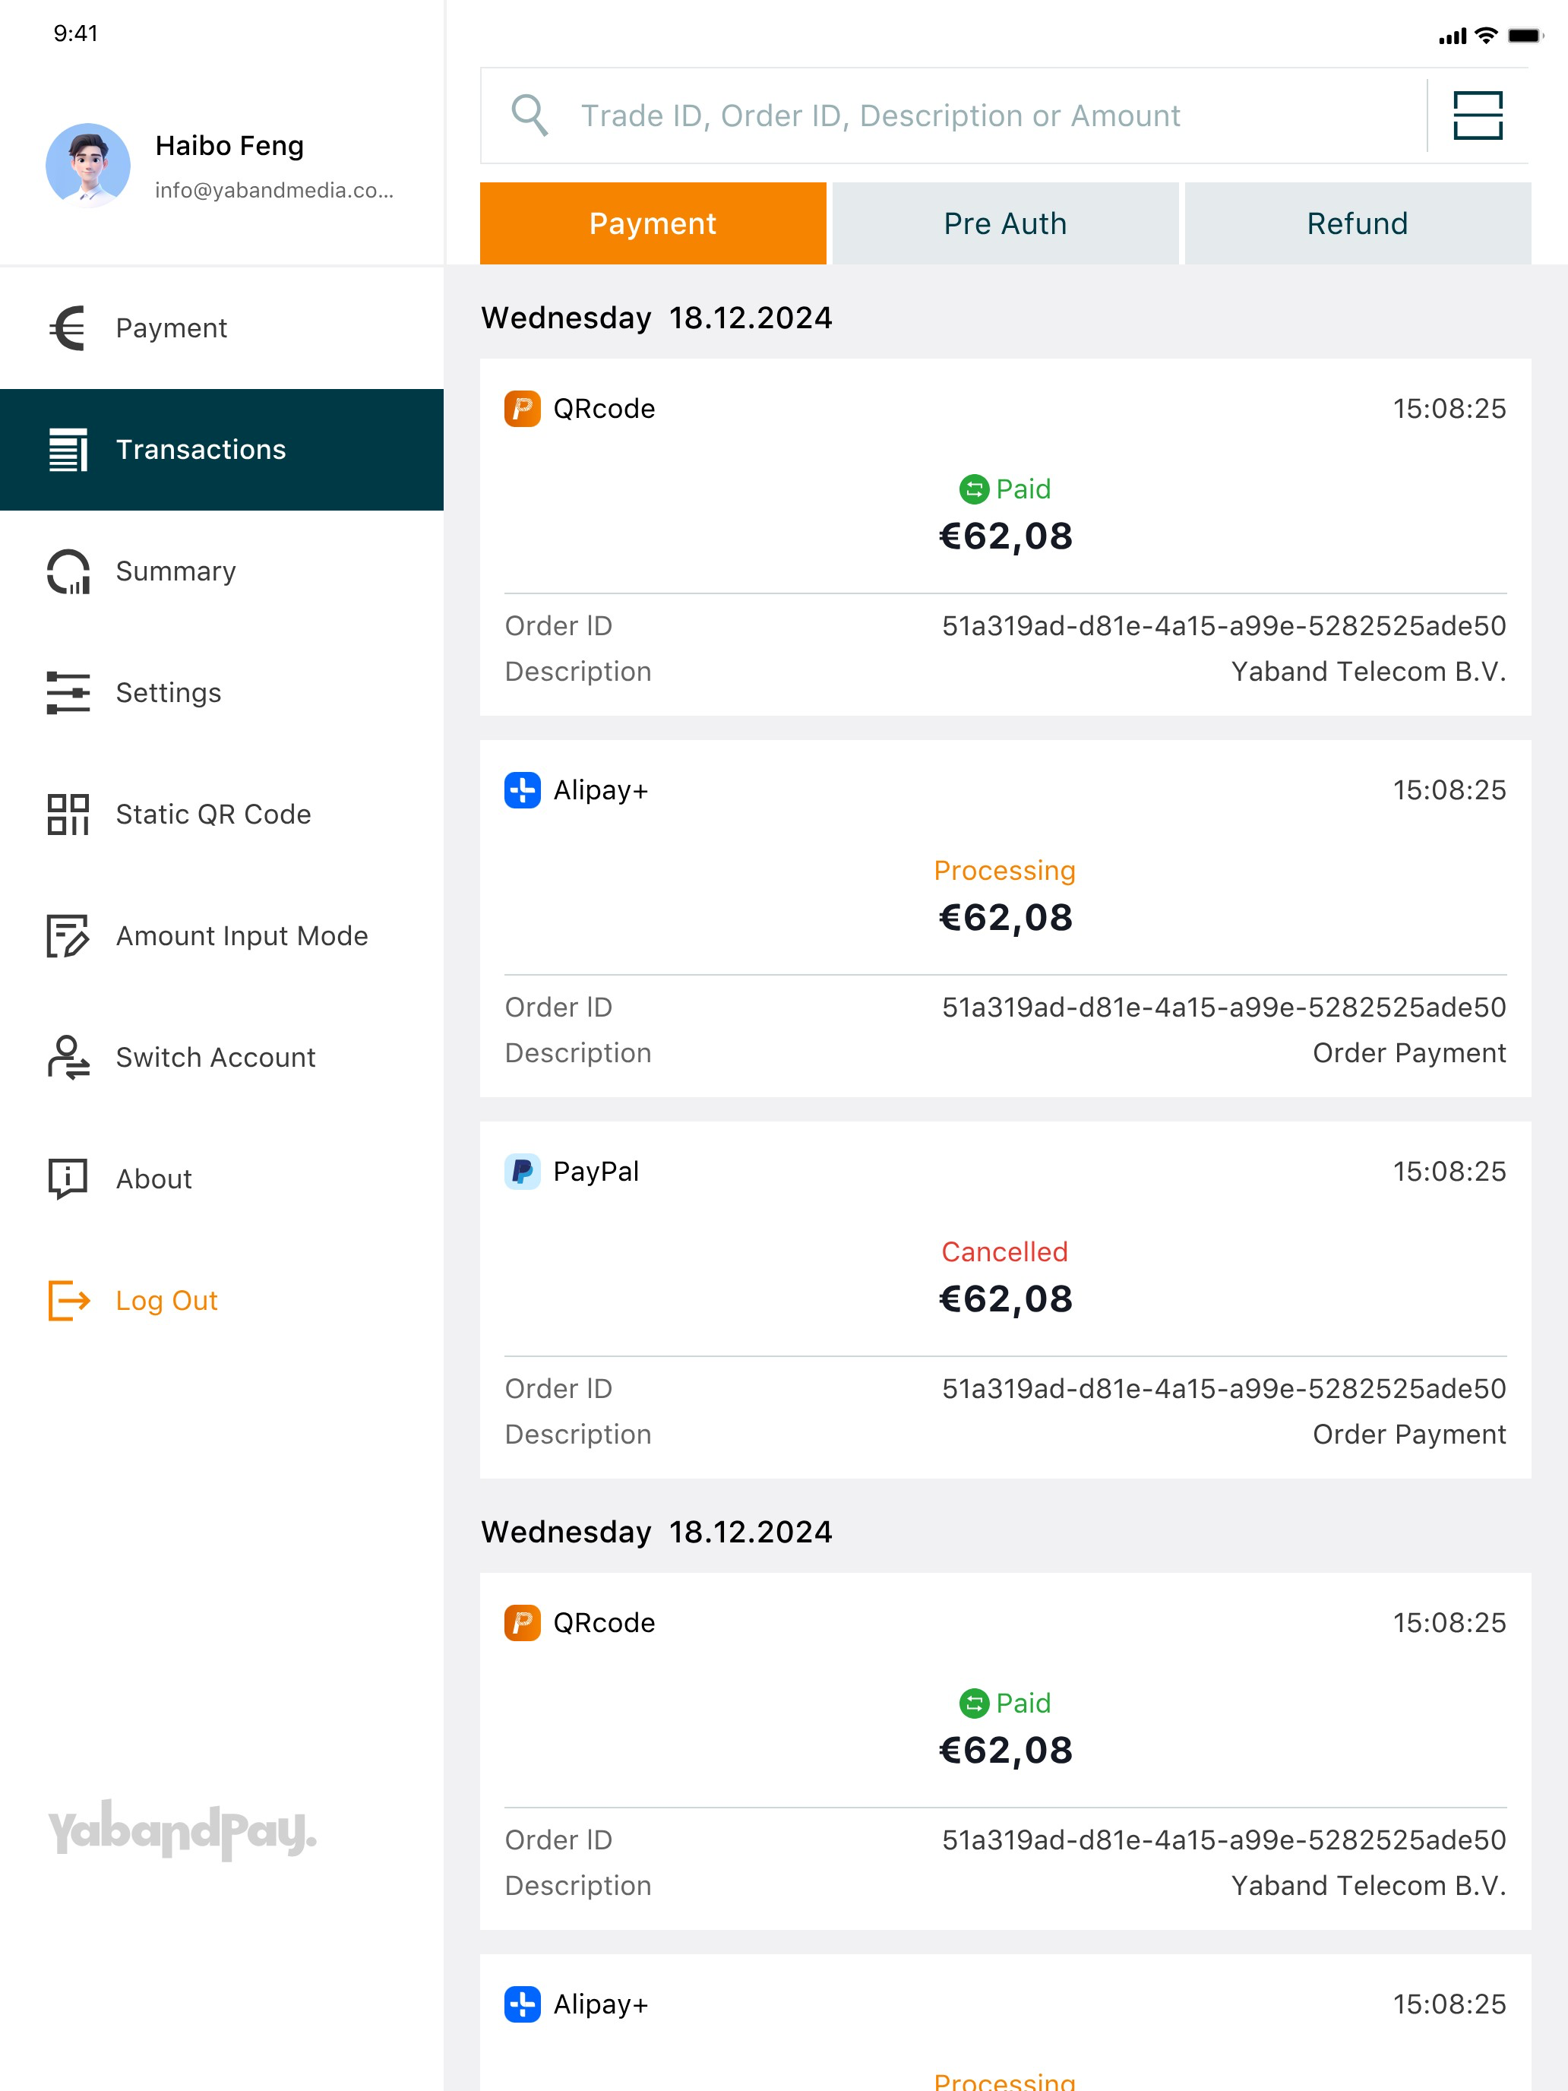The height and width of the screenshot is (2091, 1568).
Task: Click the PayPal Cancelled status label
Action: coord(1005,1251)
